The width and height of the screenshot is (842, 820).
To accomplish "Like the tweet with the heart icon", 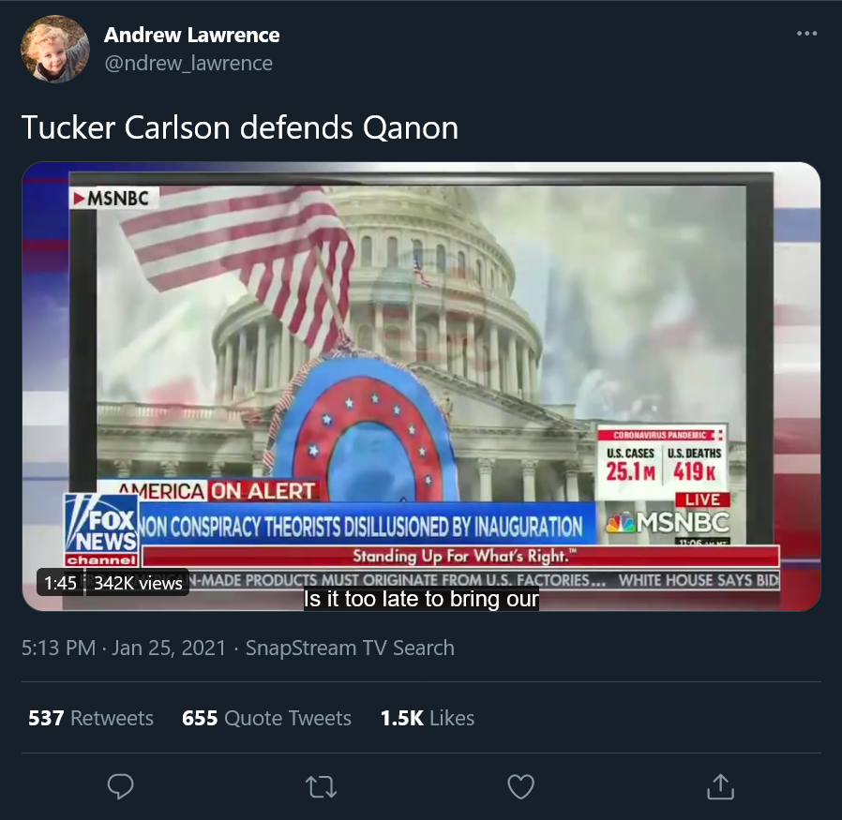I will coord(521,786).
